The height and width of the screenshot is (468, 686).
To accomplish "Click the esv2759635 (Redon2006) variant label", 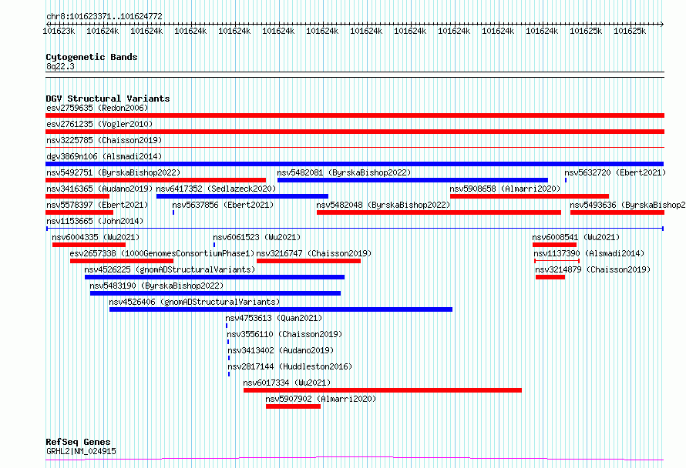I will pos(97,108).
